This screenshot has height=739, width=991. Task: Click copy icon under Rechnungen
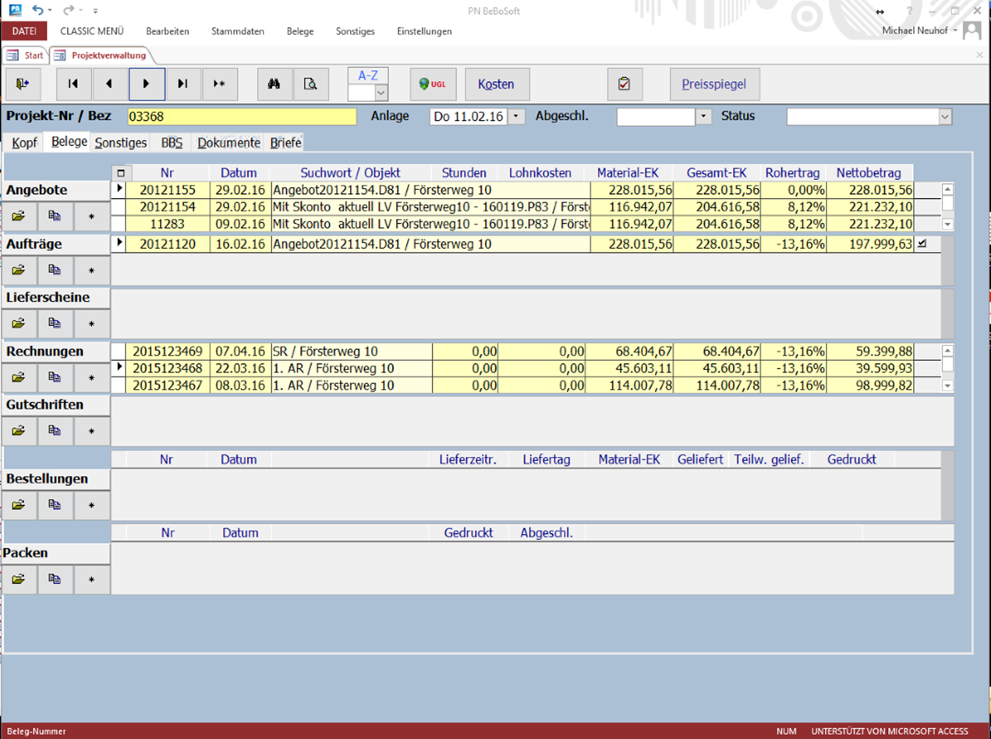coord(55,378)
